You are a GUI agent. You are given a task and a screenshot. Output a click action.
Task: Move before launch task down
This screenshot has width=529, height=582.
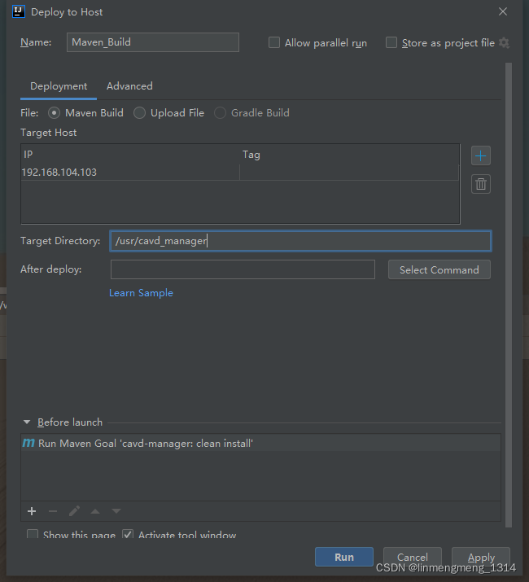pyautogui.click(x=116, y=511)
